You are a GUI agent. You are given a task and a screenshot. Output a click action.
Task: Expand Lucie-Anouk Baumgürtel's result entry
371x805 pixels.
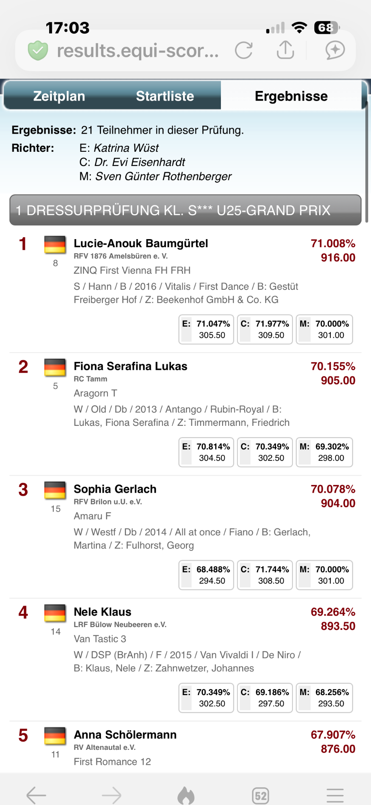(141, 244)
